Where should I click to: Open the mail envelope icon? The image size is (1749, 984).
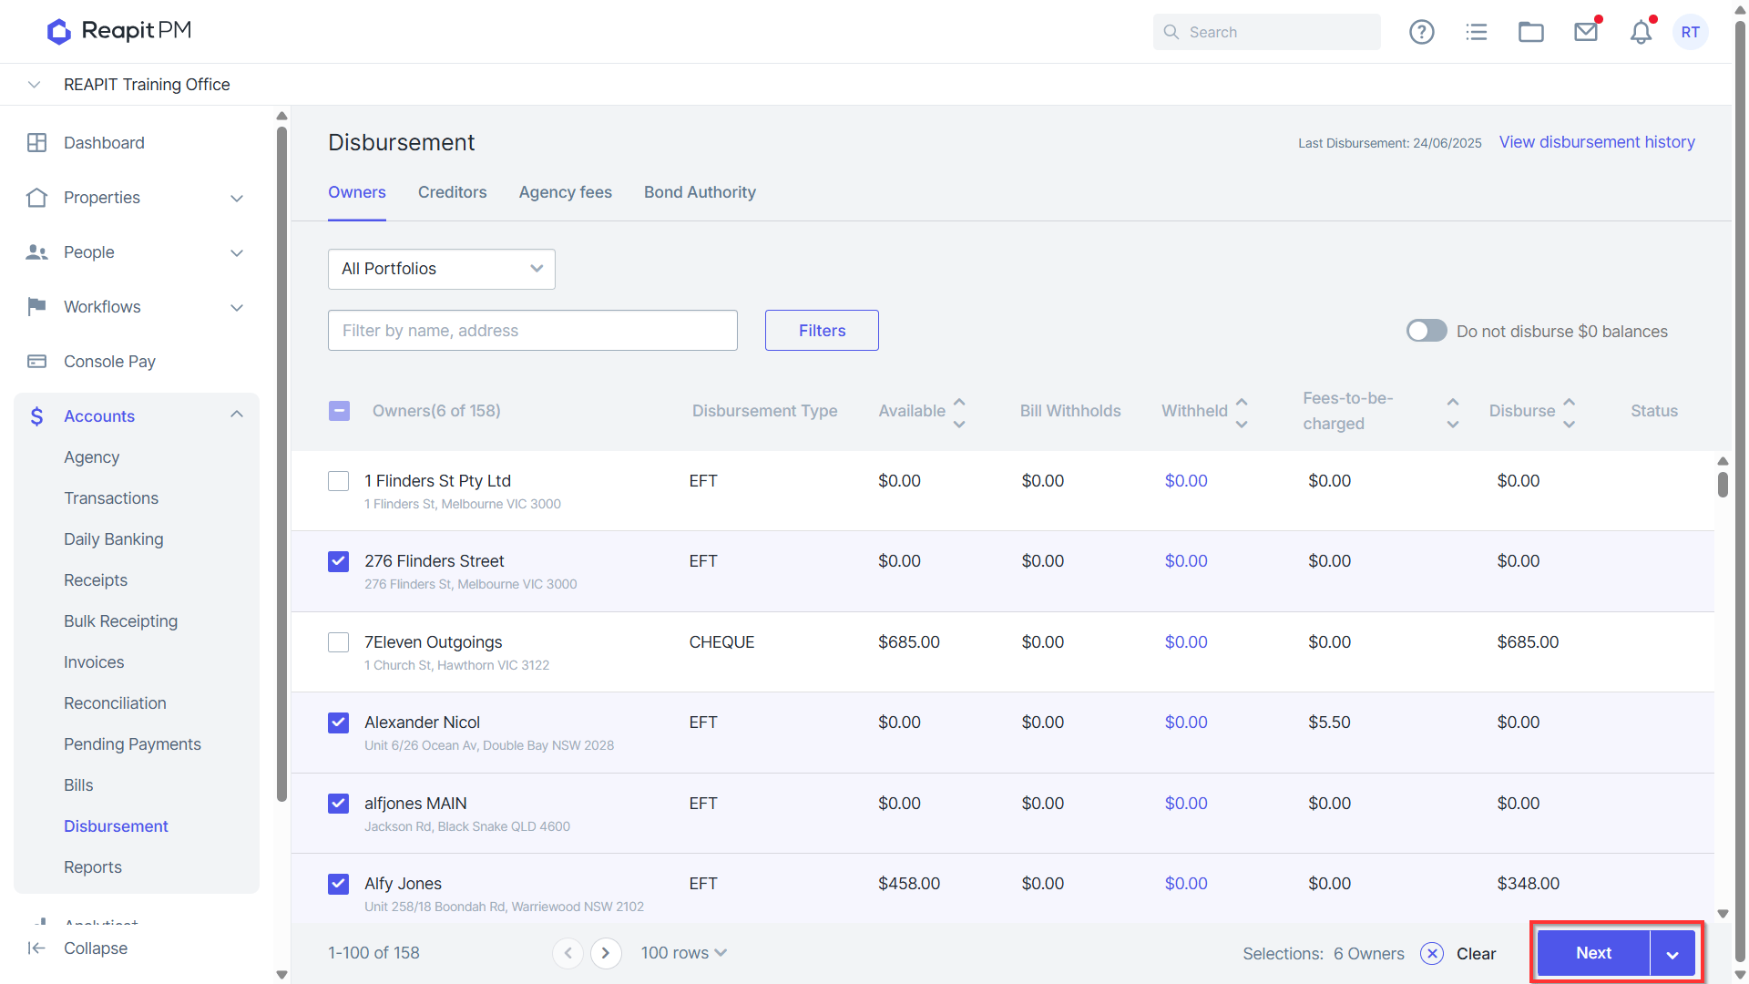click(x=1586, y=32)
